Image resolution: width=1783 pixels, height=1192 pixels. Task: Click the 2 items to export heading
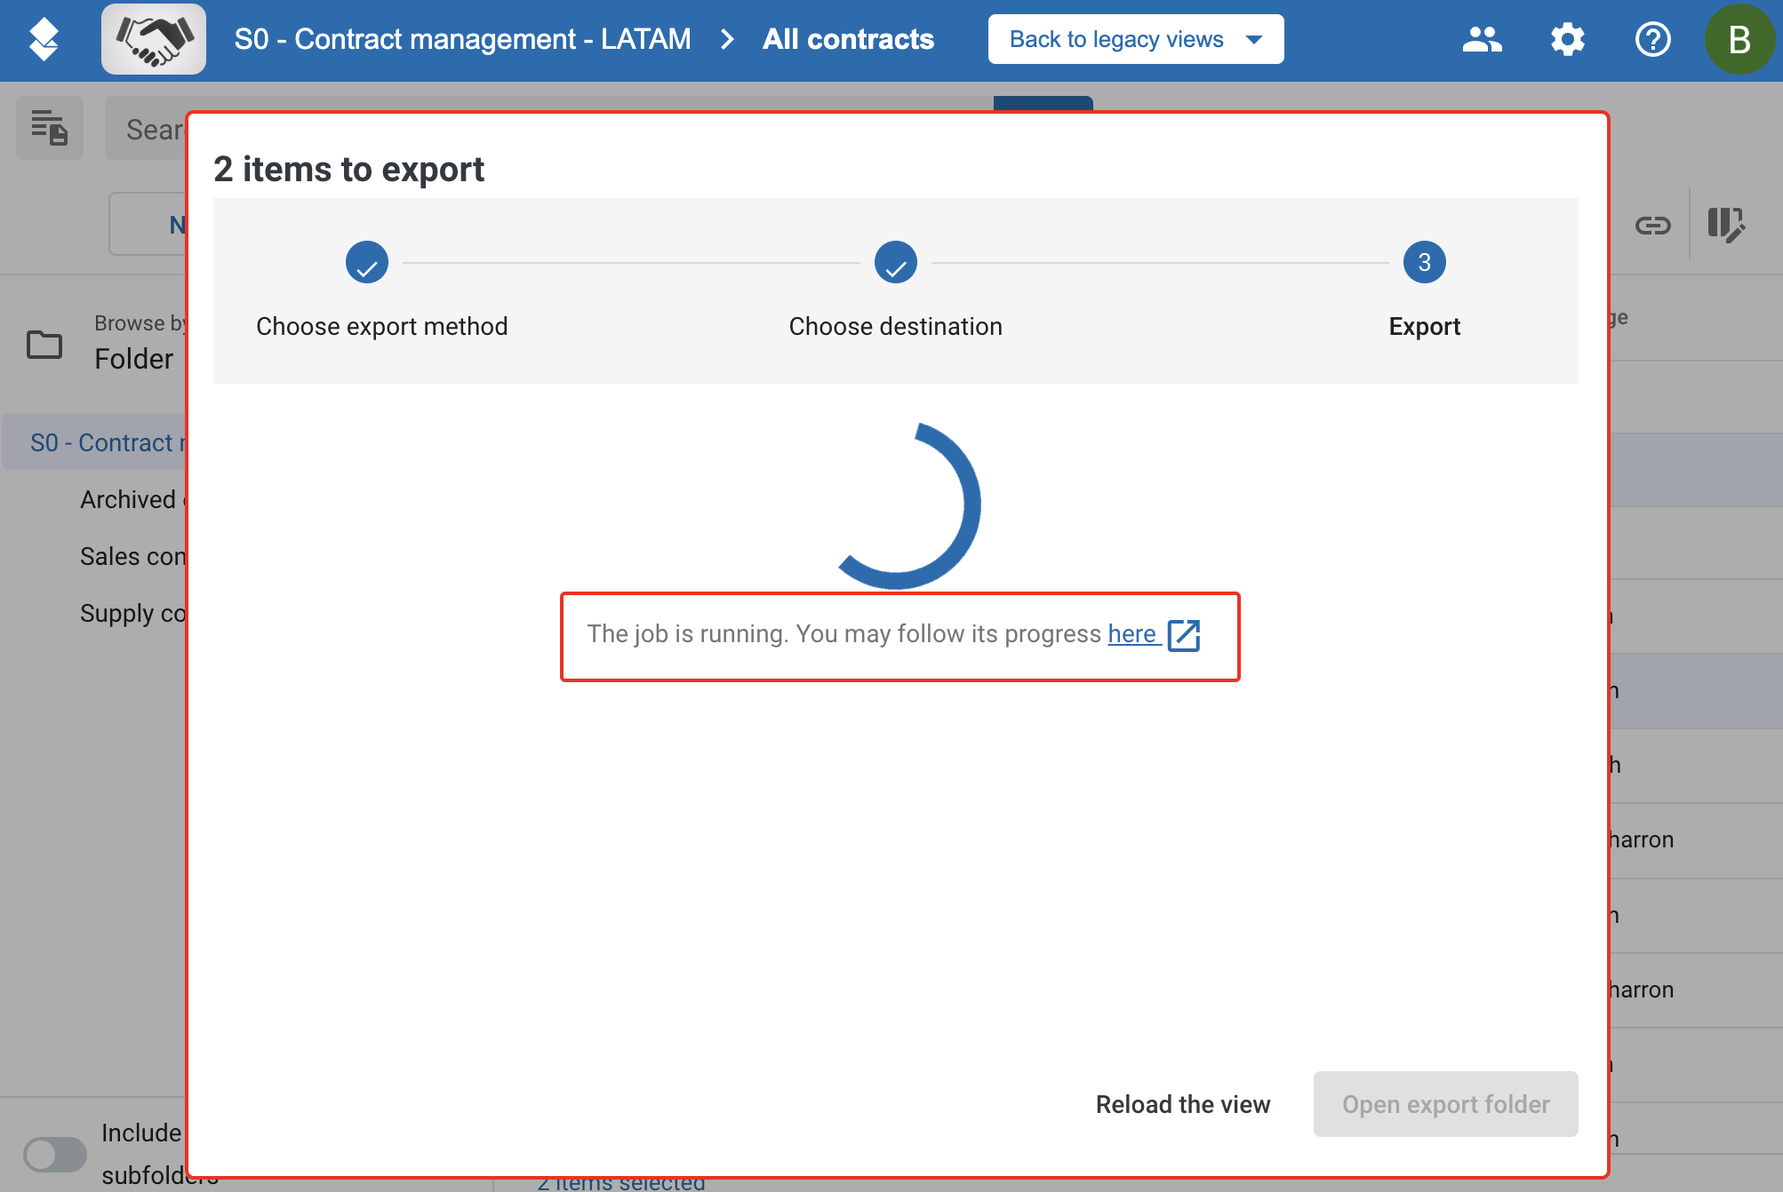pyautogui.click(x=348, y=169)
